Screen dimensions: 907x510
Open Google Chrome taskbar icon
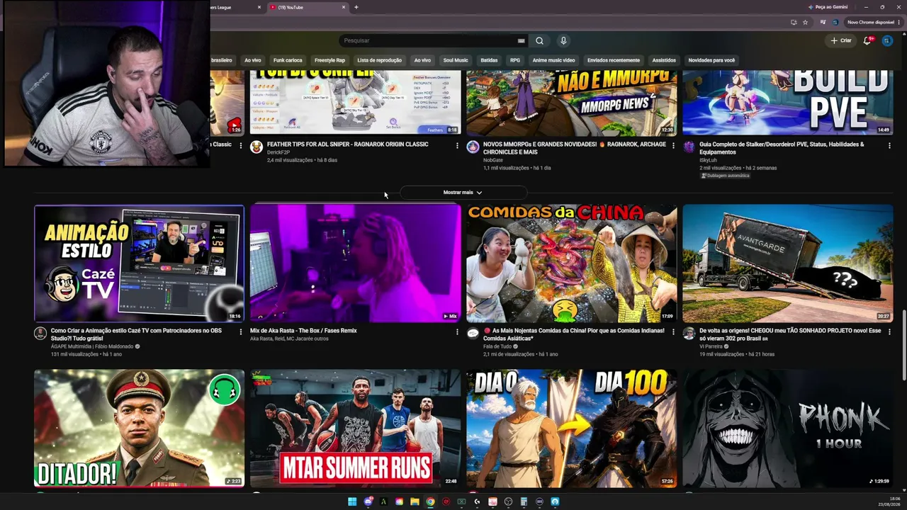(430, 501)
